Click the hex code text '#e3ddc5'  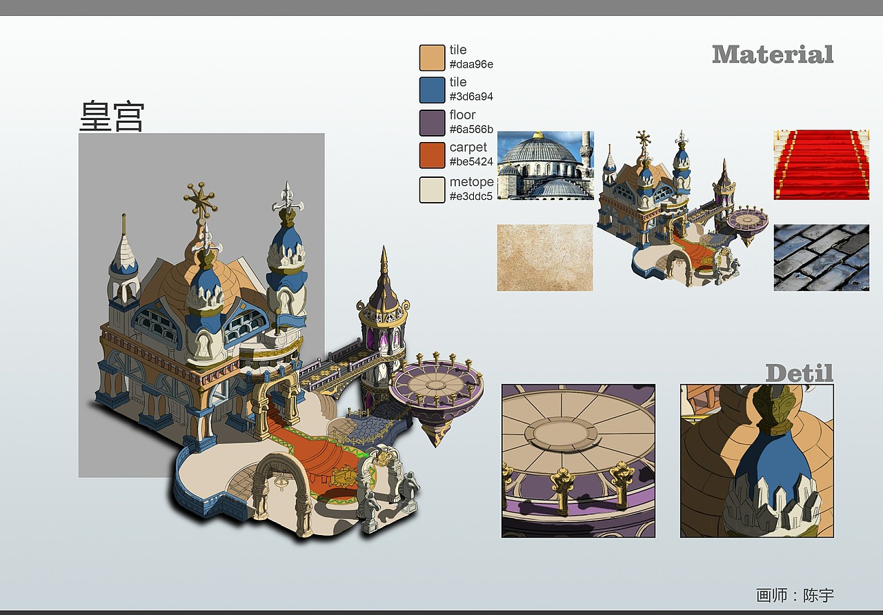coord(471,196)
